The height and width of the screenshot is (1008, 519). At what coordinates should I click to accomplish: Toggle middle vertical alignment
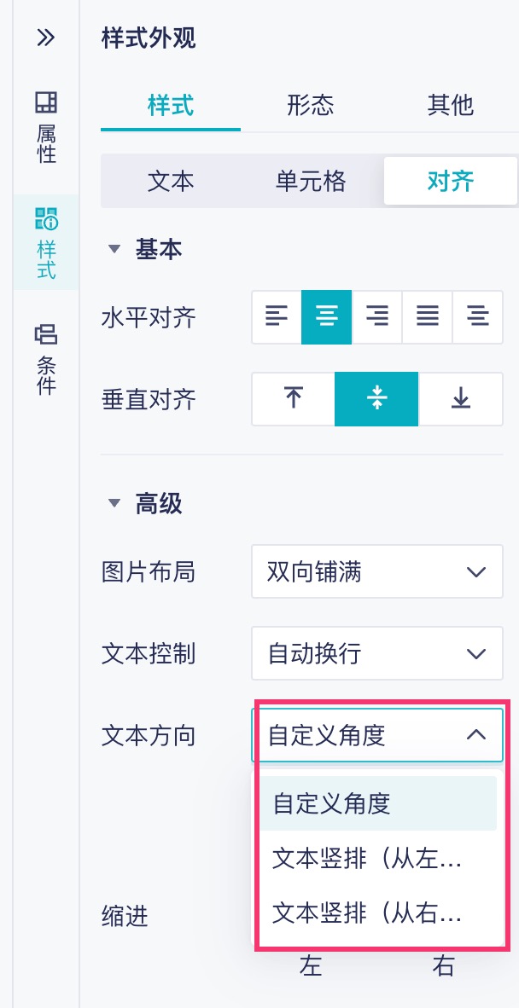(x=376, y=399)
